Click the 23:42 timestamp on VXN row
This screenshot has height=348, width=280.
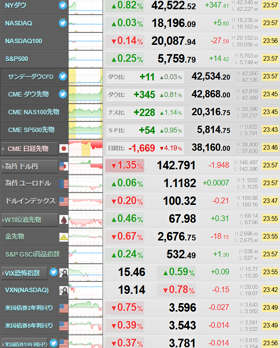click(270, 290)
